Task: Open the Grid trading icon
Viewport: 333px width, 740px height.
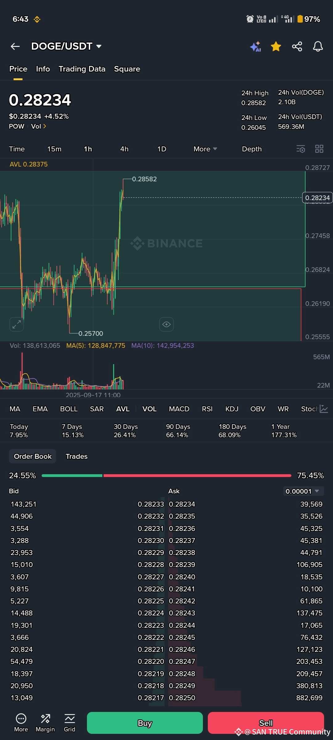Action: coord(70,723)
